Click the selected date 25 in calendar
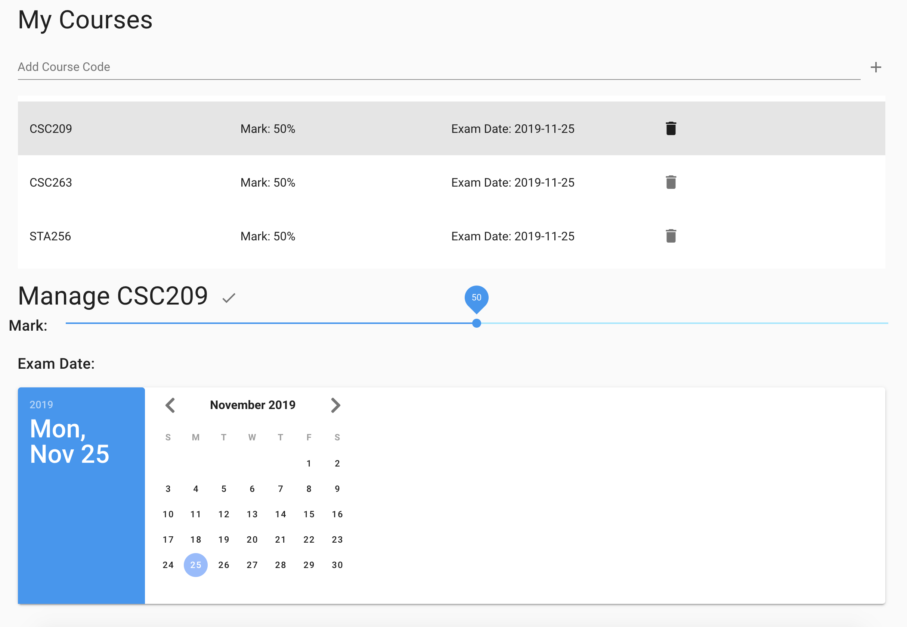This screenshot has height=627, width=907. pos(195,565)
